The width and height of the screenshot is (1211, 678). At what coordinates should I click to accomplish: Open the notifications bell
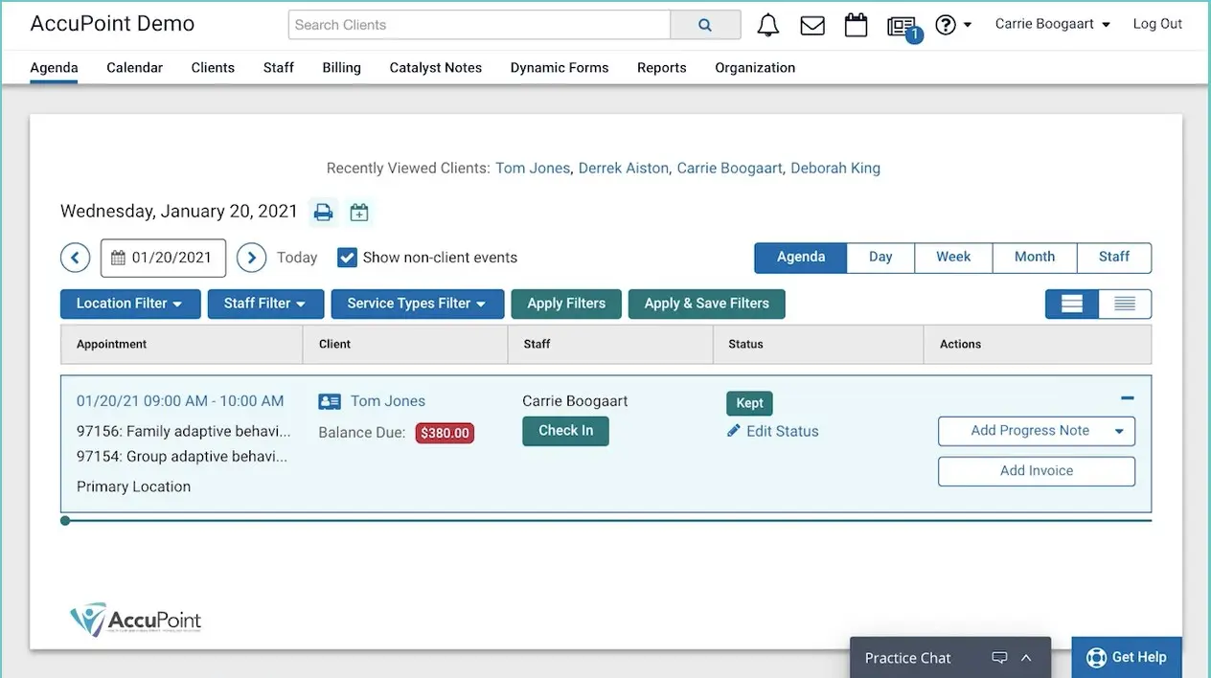tap(767, 24)
